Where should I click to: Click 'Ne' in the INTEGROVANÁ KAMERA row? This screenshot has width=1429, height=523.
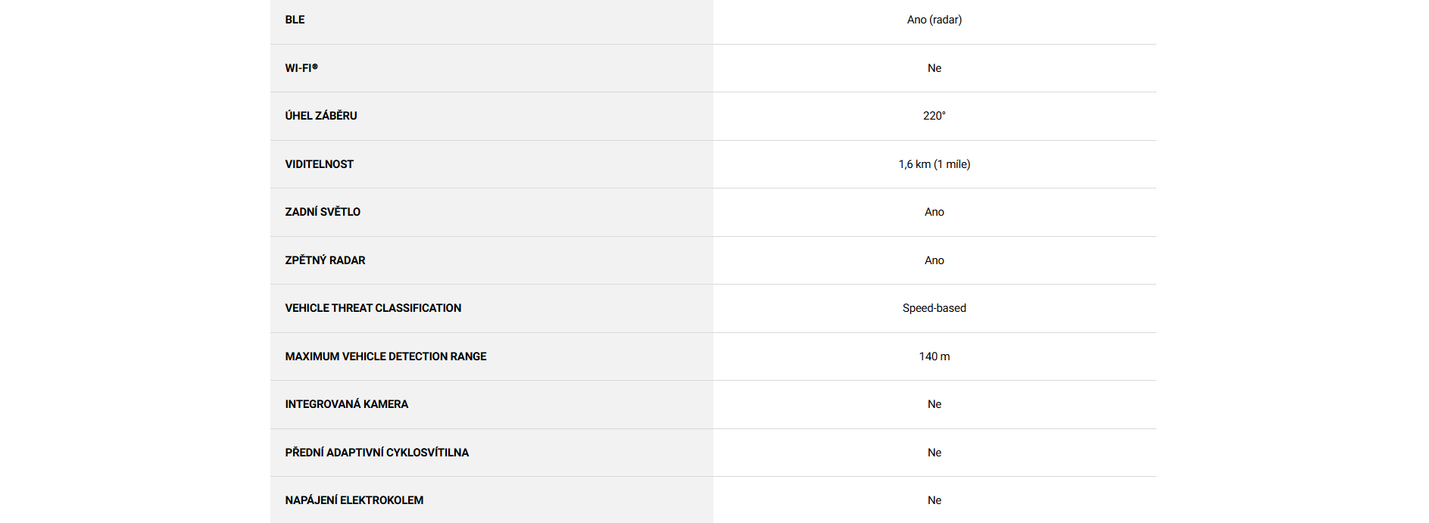934,404
